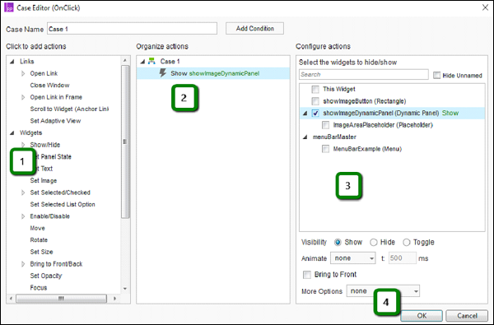Viewport: 494px width, 325px height.
Task: Select the Show visibility radio button
Action: pos(338,242)
